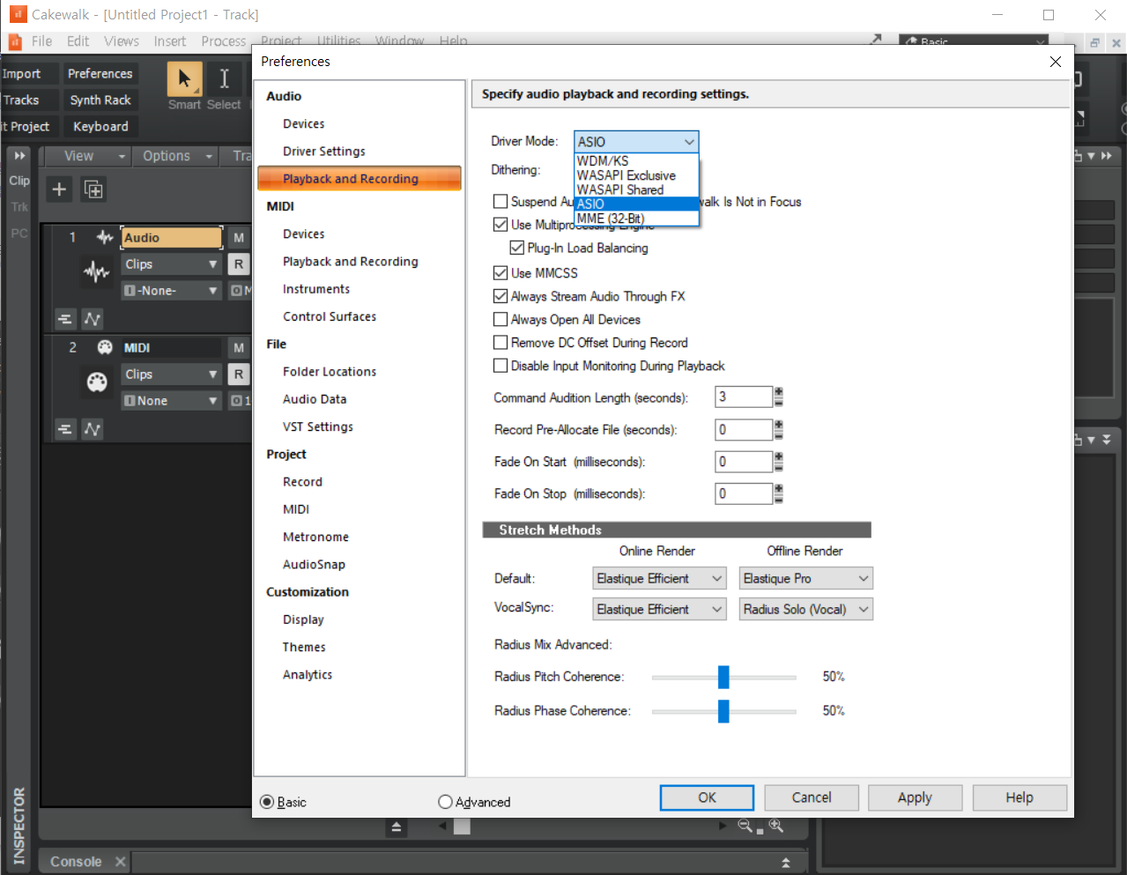Click the Audio track waveform icon
The image size is (1127, 875).
point(96,271)
